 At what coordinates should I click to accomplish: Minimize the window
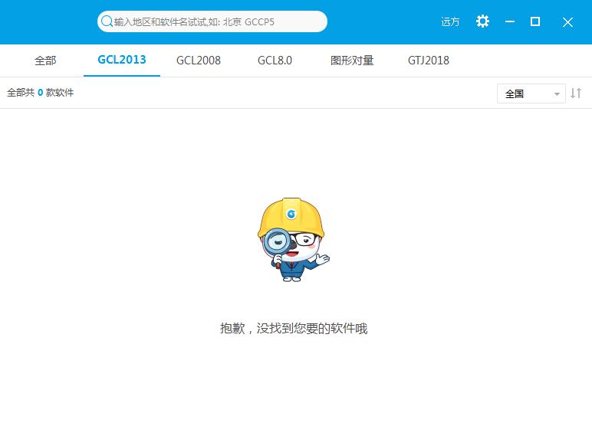510,22
